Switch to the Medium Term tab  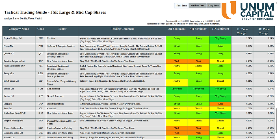click(x=197, y=6)
